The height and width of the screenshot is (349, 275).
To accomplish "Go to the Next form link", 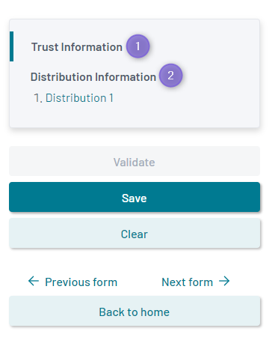I will tap(196, 282).
